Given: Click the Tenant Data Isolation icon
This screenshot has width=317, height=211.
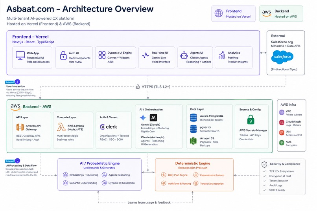Looking at the screenshot, I should pyautogui.click(x=196, y=183).
